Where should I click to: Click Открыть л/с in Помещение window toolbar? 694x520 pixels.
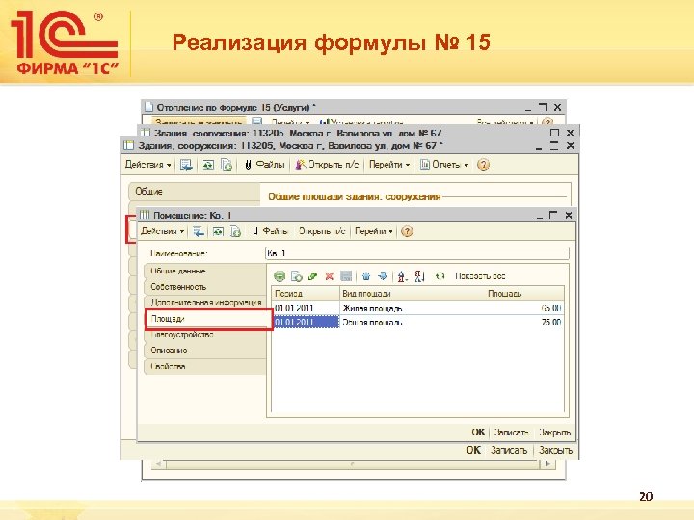pos(322,231)
